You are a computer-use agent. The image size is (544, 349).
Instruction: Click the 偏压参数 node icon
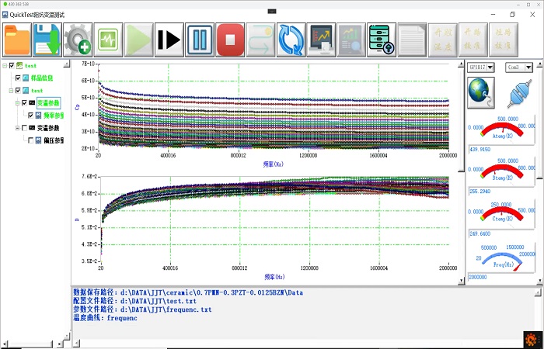pos(38,140)
